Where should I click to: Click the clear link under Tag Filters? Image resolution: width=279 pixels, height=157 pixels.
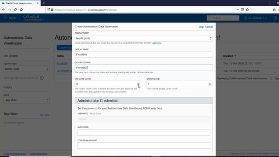[x=48, y=115]
